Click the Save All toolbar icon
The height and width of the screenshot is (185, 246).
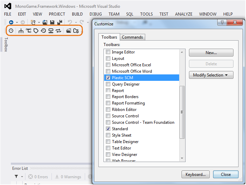point(59,22)
